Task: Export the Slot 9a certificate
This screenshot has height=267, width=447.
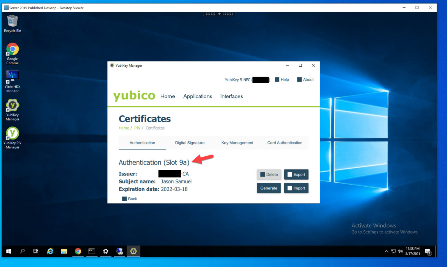Action: click(296, 174)
